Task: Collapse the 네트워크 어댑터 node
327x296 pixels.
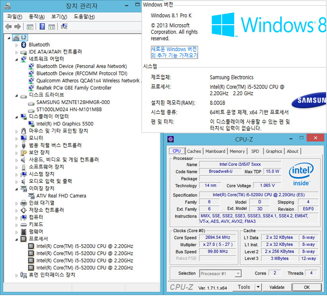Action: [16, 60]
